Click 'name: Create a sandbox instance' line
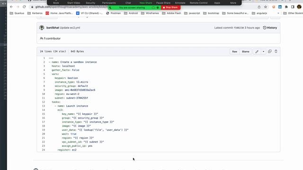 (72, 62)
